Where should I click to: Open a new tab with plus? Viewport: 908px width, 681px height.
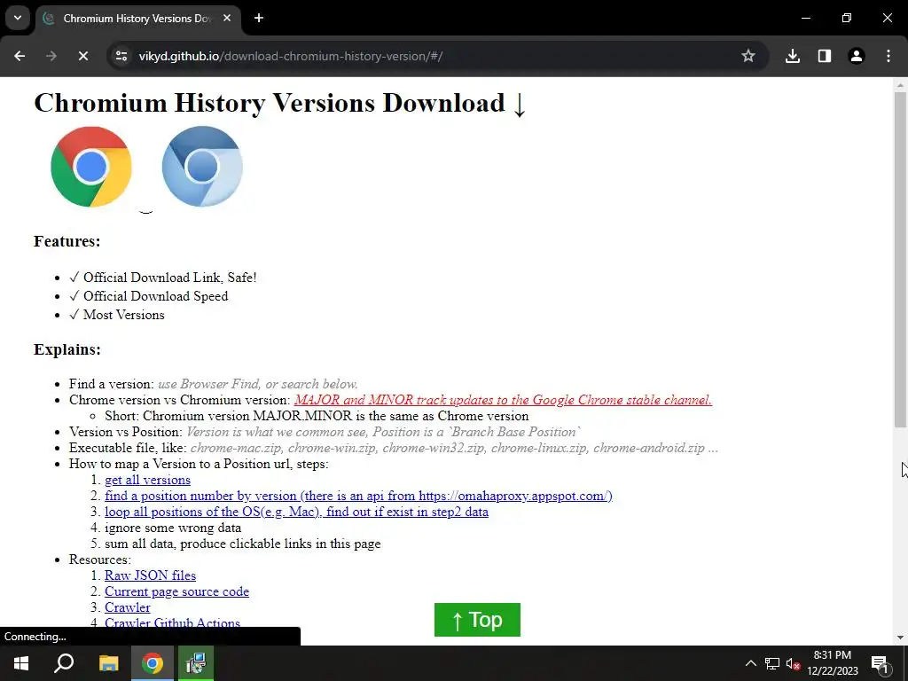pyautogui.click(x=259, y=18)
